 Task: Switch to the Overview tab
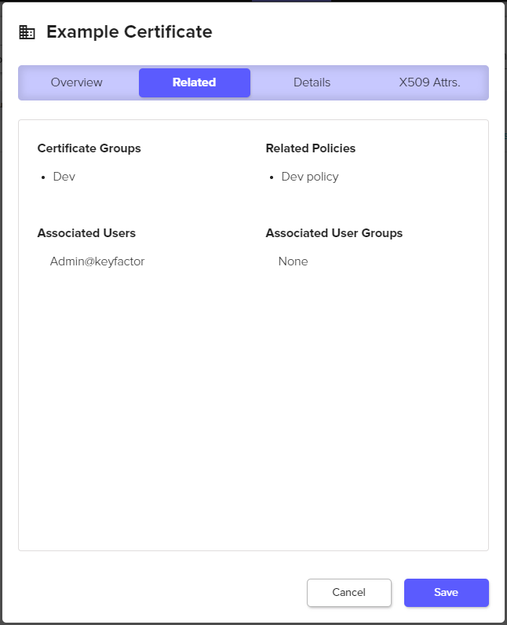[x=77, y=82]
